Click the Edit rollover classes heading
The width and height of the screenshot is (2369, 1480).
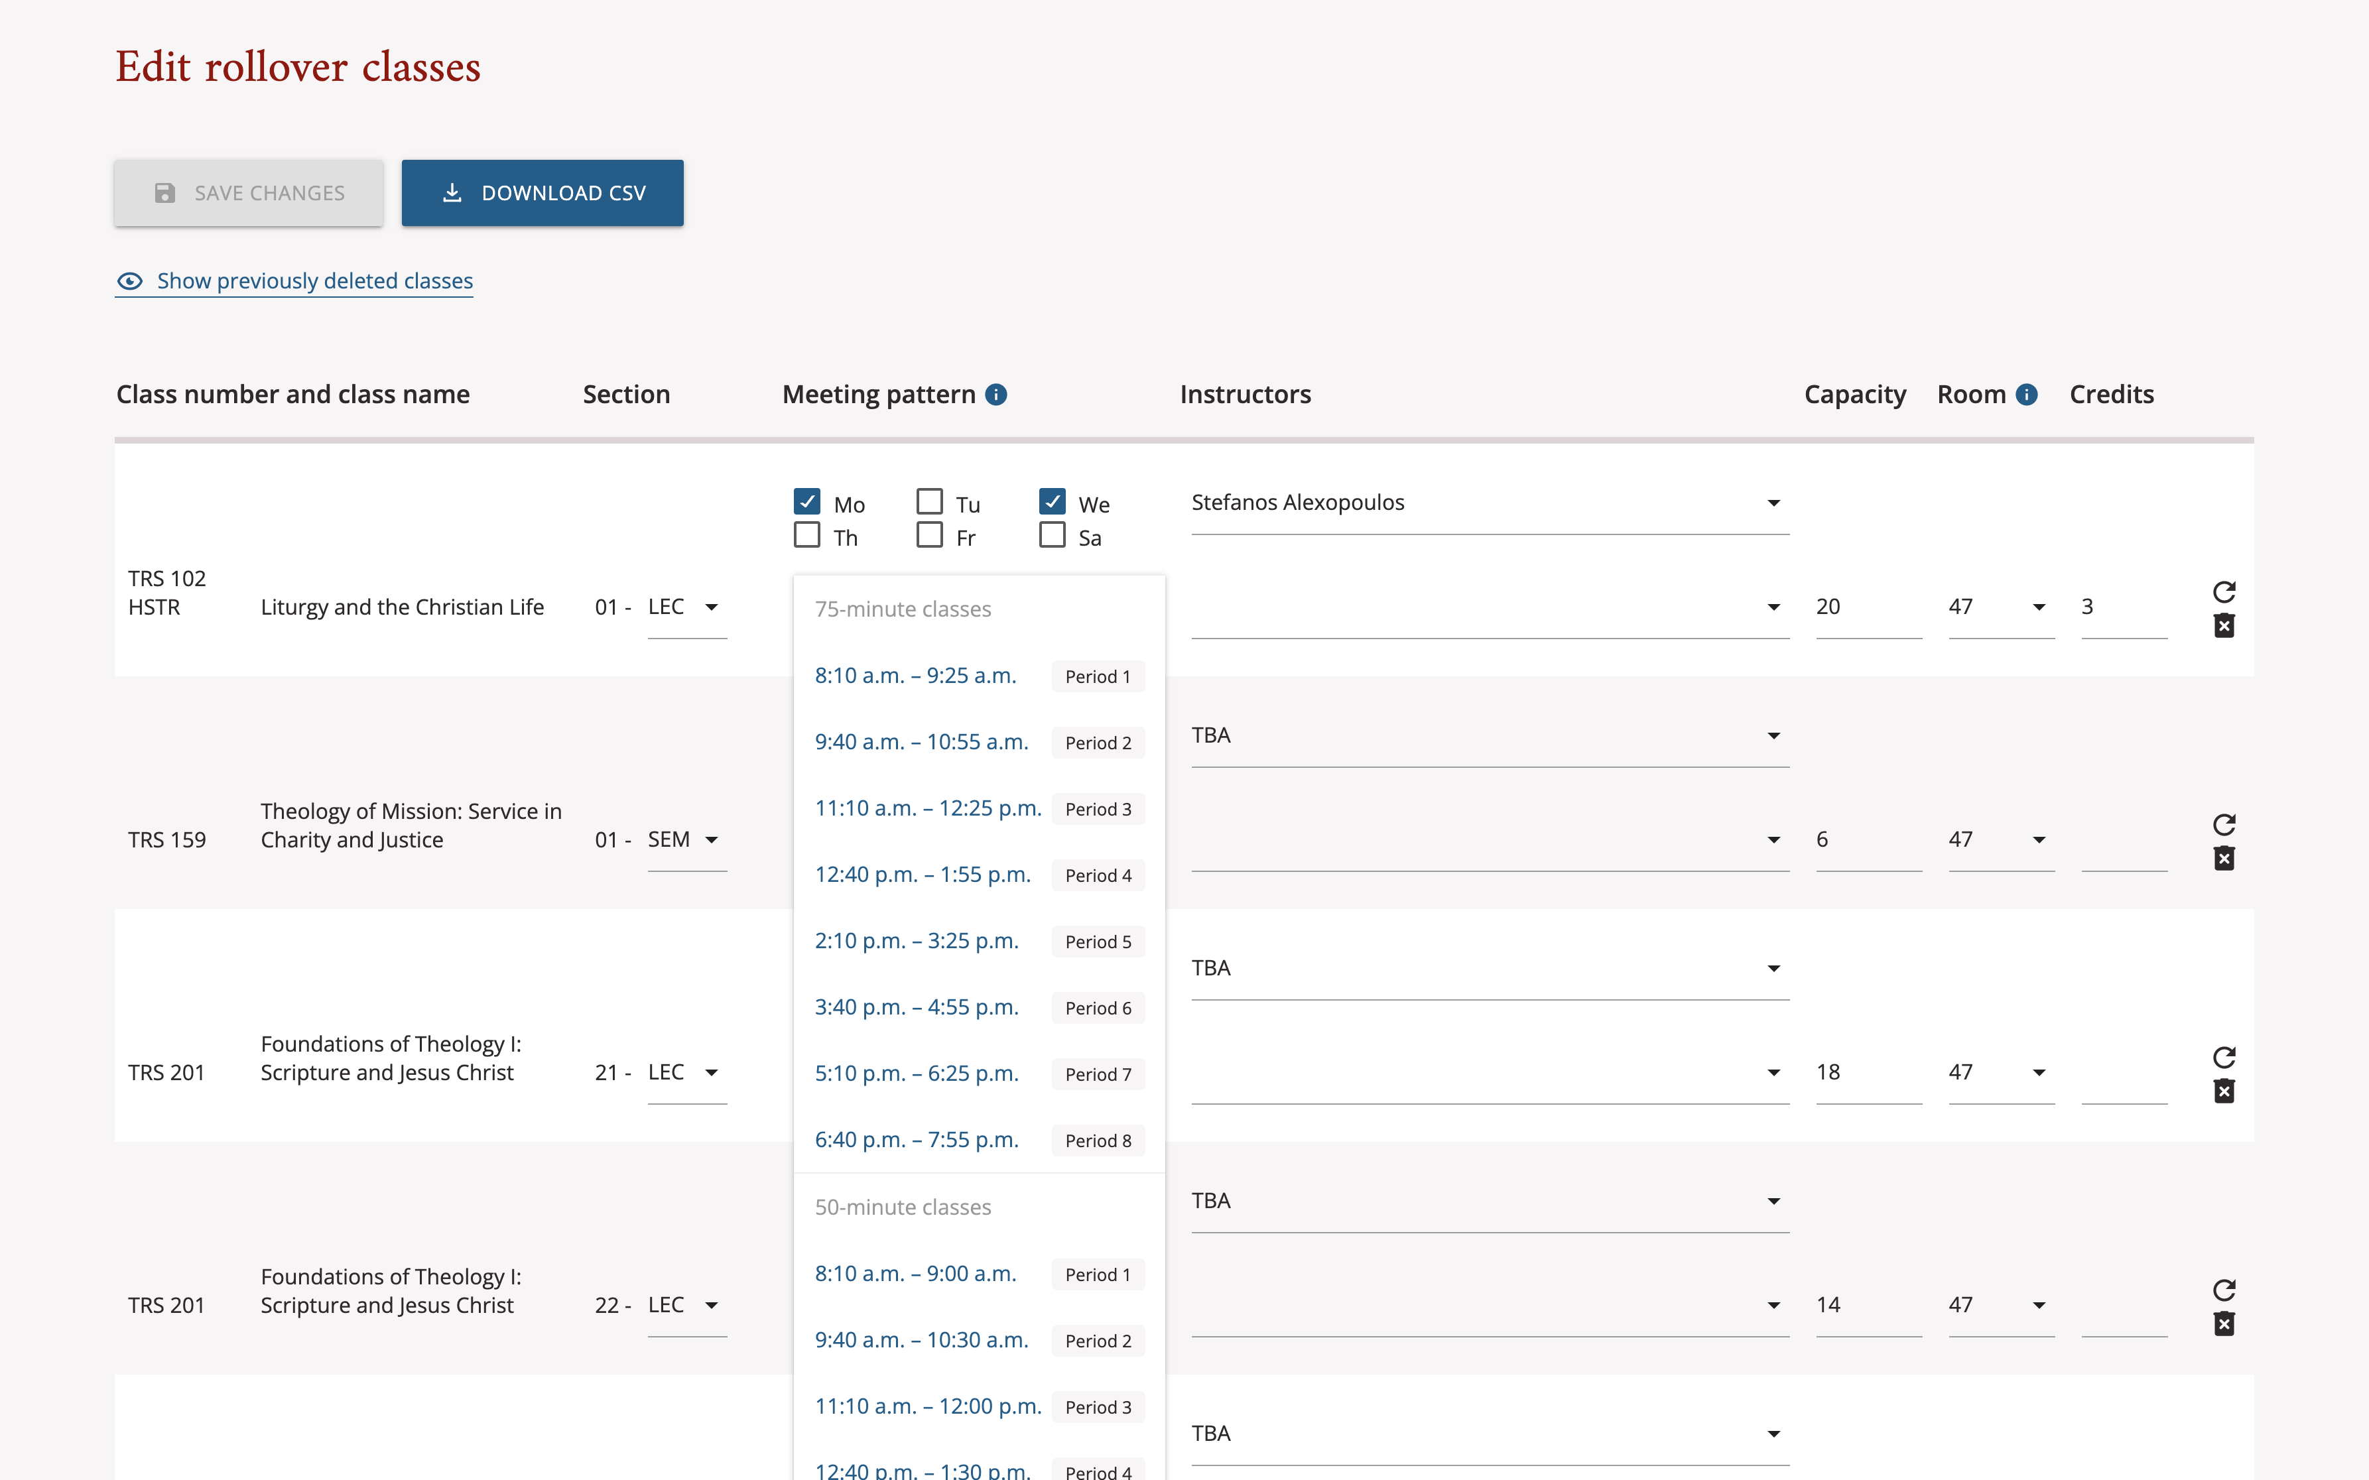coord(298,68)
